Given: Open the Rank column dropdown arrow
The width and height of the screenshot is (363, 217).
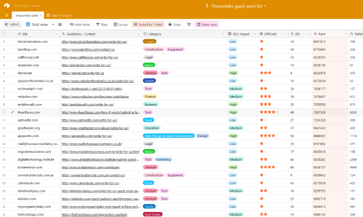Looking at the screenshot, I should (x=345, y=34).
